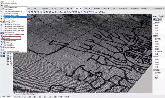Click the blue sphere icon in left sidebar
This screenshot has height=98, width=165.
tap(8, 56)
